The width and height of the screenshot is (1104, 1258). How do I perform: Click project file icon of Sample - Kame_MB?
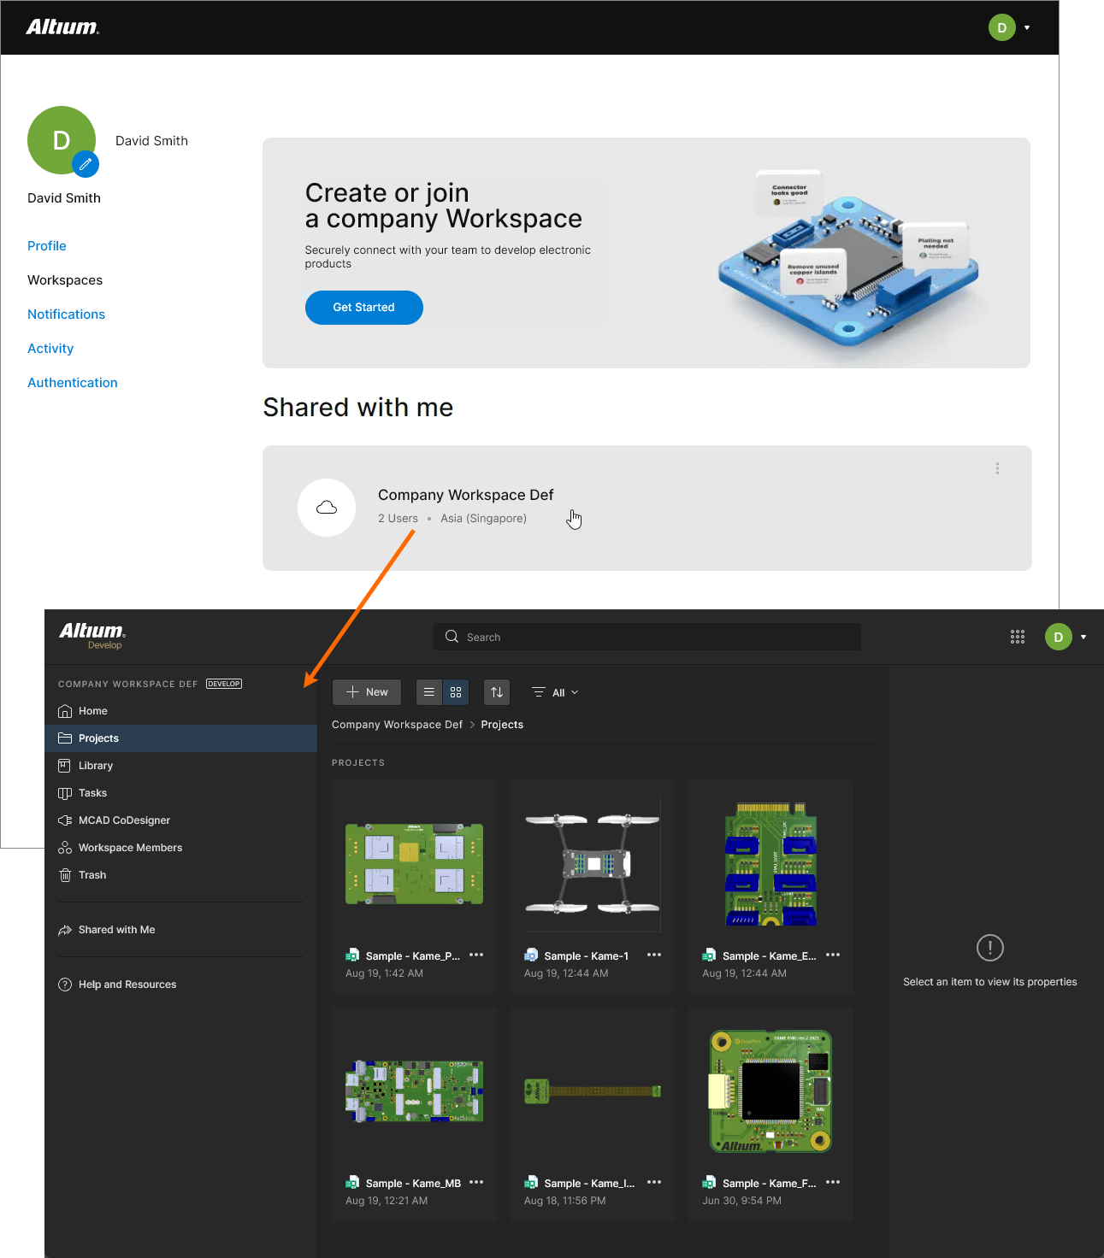tap(352, 1183)
